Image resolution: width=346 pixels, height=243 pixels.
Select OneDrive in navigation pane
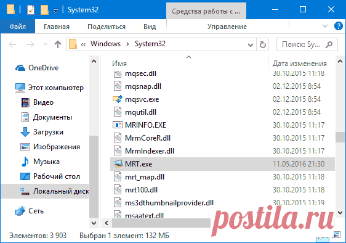(x=44, y=68)
